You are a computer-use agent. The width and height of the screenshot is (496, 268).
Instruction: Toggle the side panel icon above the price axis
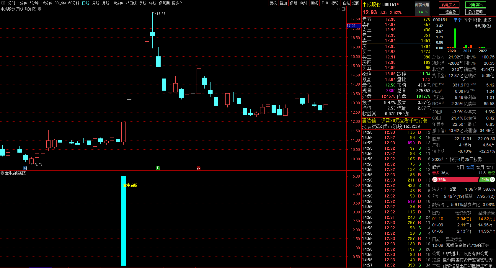[344, 9]
